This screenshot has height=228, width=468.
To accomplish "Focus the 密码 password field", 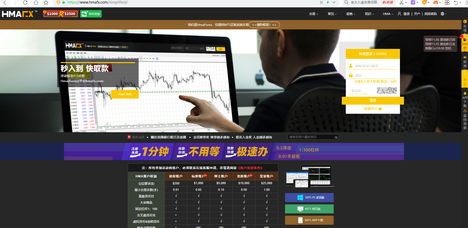I will [x=373, y=75].
